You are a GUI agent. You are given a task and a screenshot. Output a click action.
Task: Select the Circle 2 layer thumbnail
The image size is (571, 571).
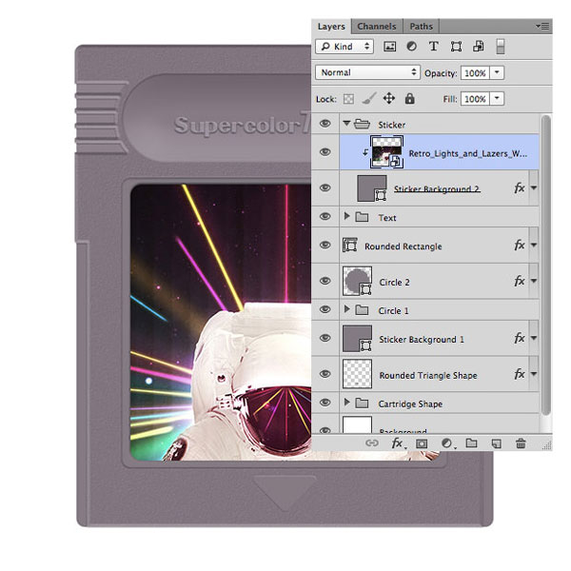(357, 281)
